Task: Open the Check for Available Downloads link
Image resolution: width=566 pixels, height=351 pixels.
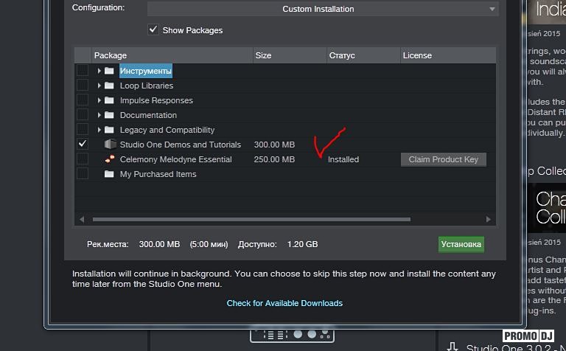Action: click(284, 303)
